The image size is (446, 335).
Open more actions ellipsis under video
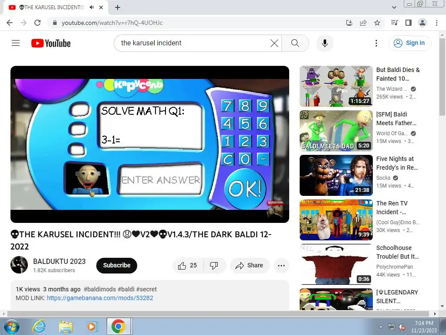[x=281, y=266]
